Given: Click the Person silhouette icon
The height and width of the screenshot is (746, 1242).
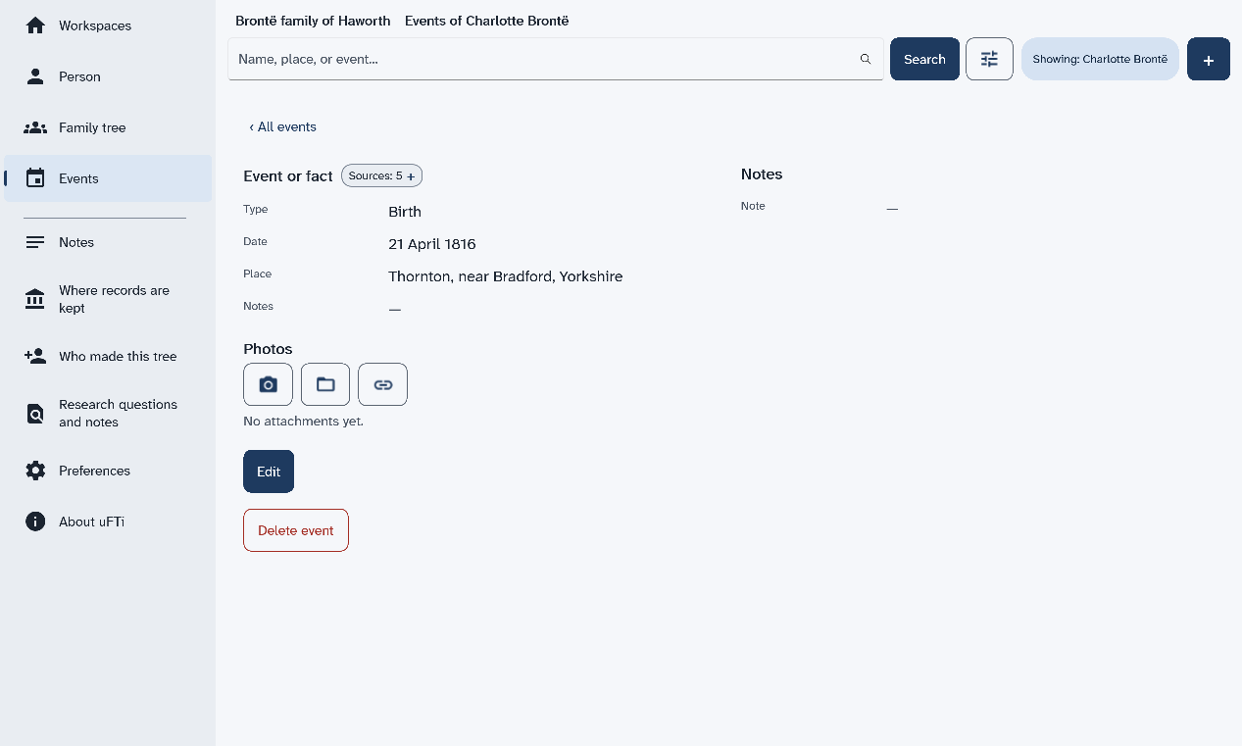Looking at the screenshot, I should click(x=35, y=76).
